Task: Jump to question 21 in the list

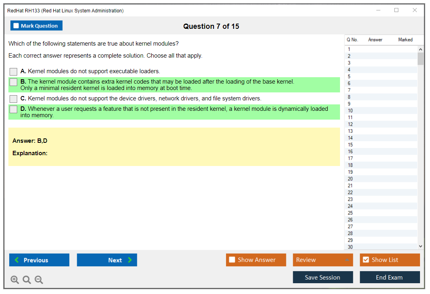Action: pyautogui.click(x=350, y=186)
